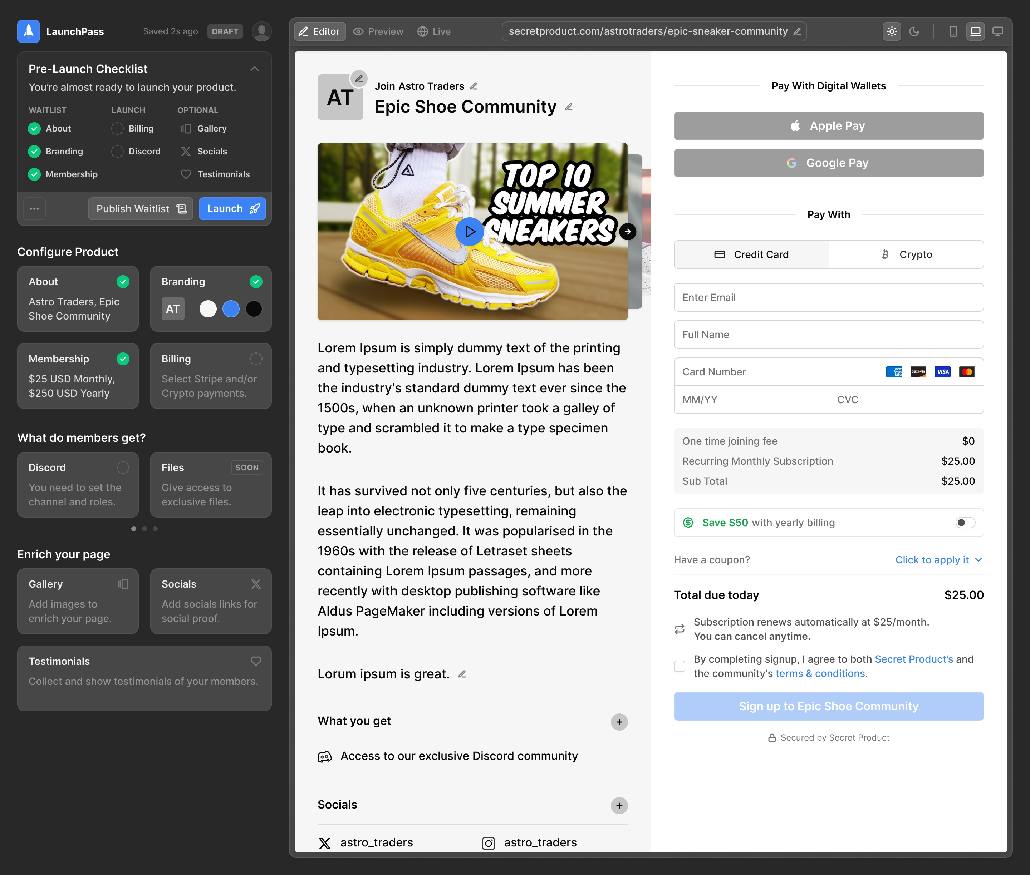1030x875 pixels.
Task: Go to second carousel page dot
Action: point(144,529)
